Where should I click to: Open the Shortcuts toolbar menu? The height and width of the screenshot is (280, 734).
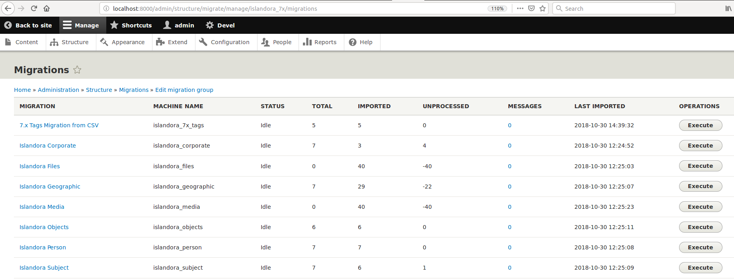[x=131, y=25]
